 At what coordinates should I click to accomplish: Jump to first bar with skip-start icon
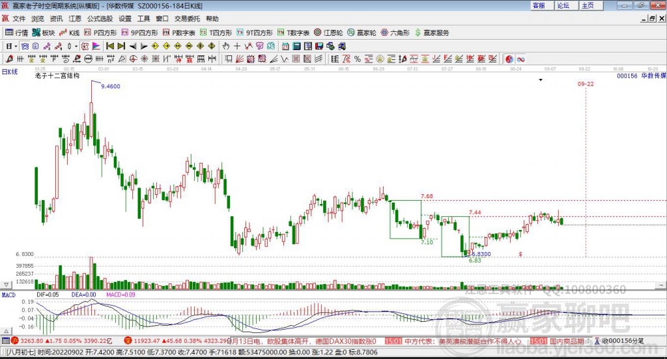click(x=109, y=46)
